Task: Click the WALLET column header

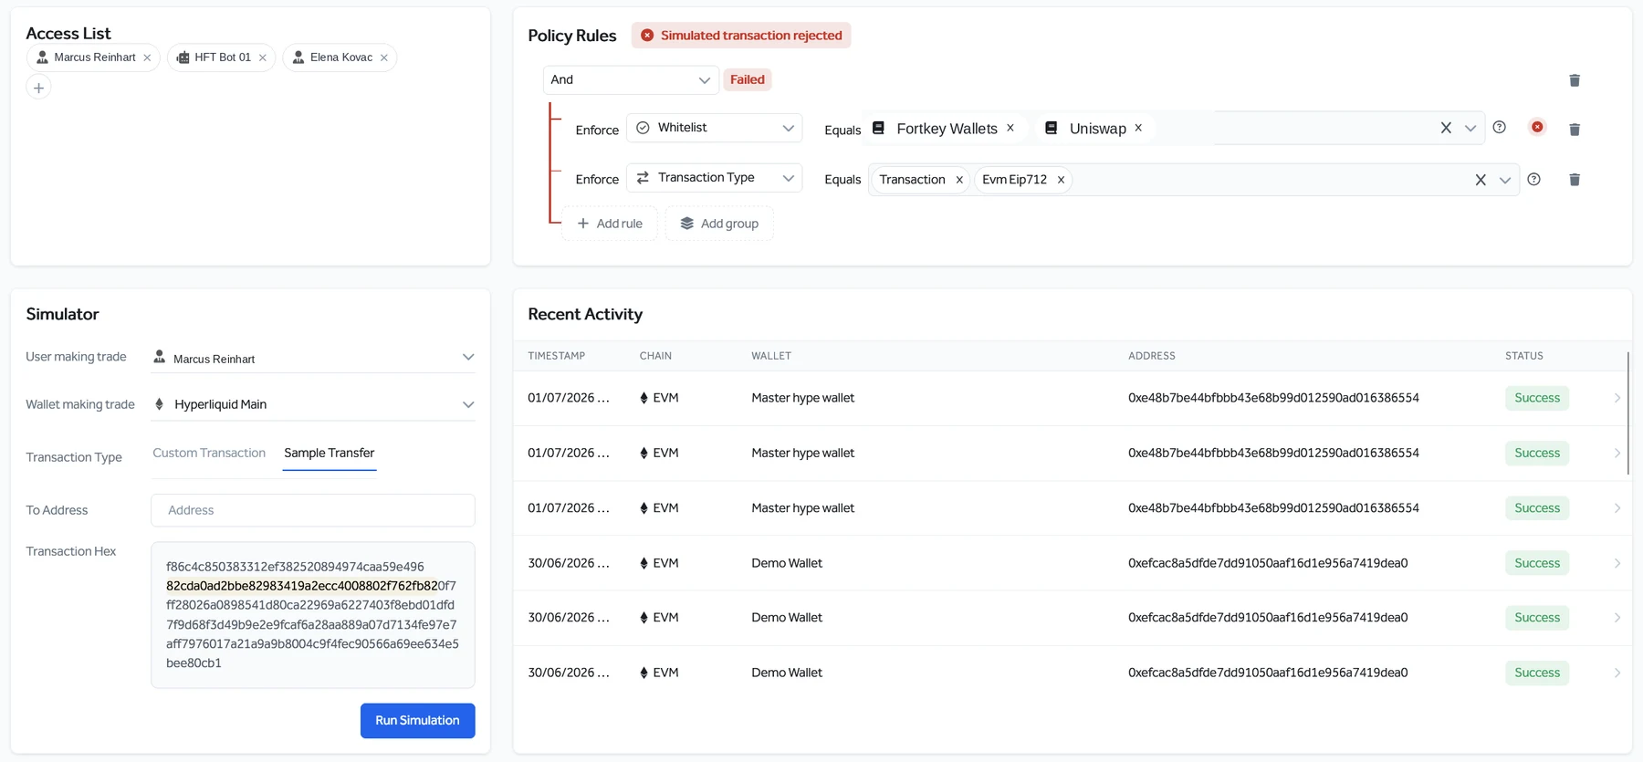Action: click(x=771, y=356)
